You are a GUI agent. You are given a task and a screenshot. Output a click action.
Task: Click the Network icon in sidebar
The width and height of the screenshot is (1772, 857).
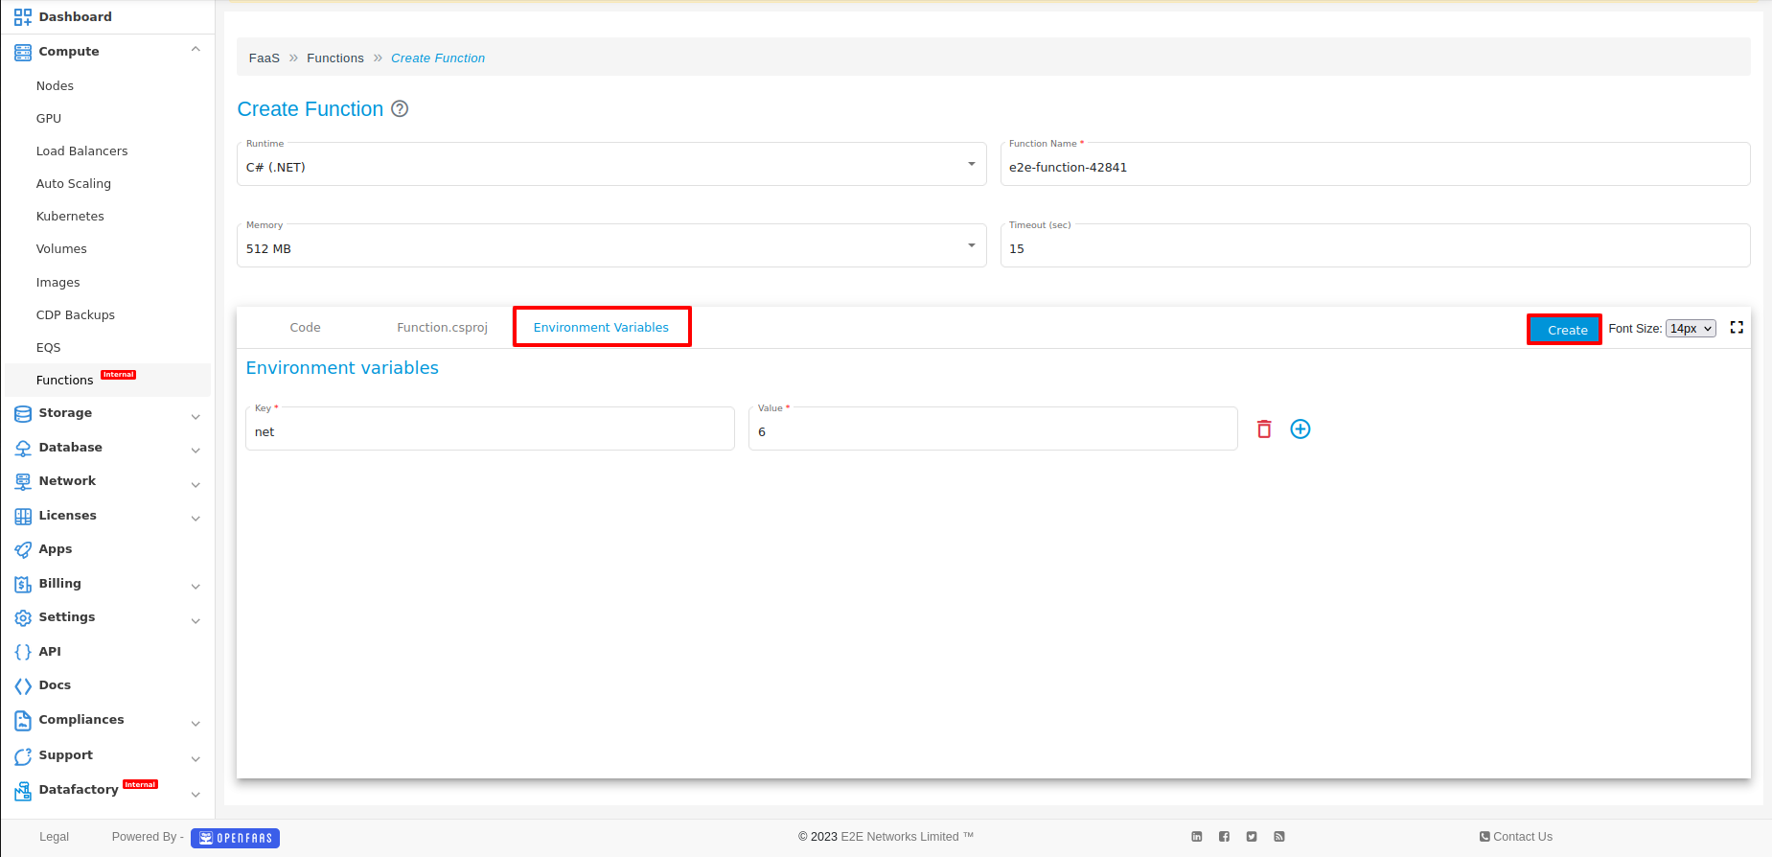tap(23, 481)
